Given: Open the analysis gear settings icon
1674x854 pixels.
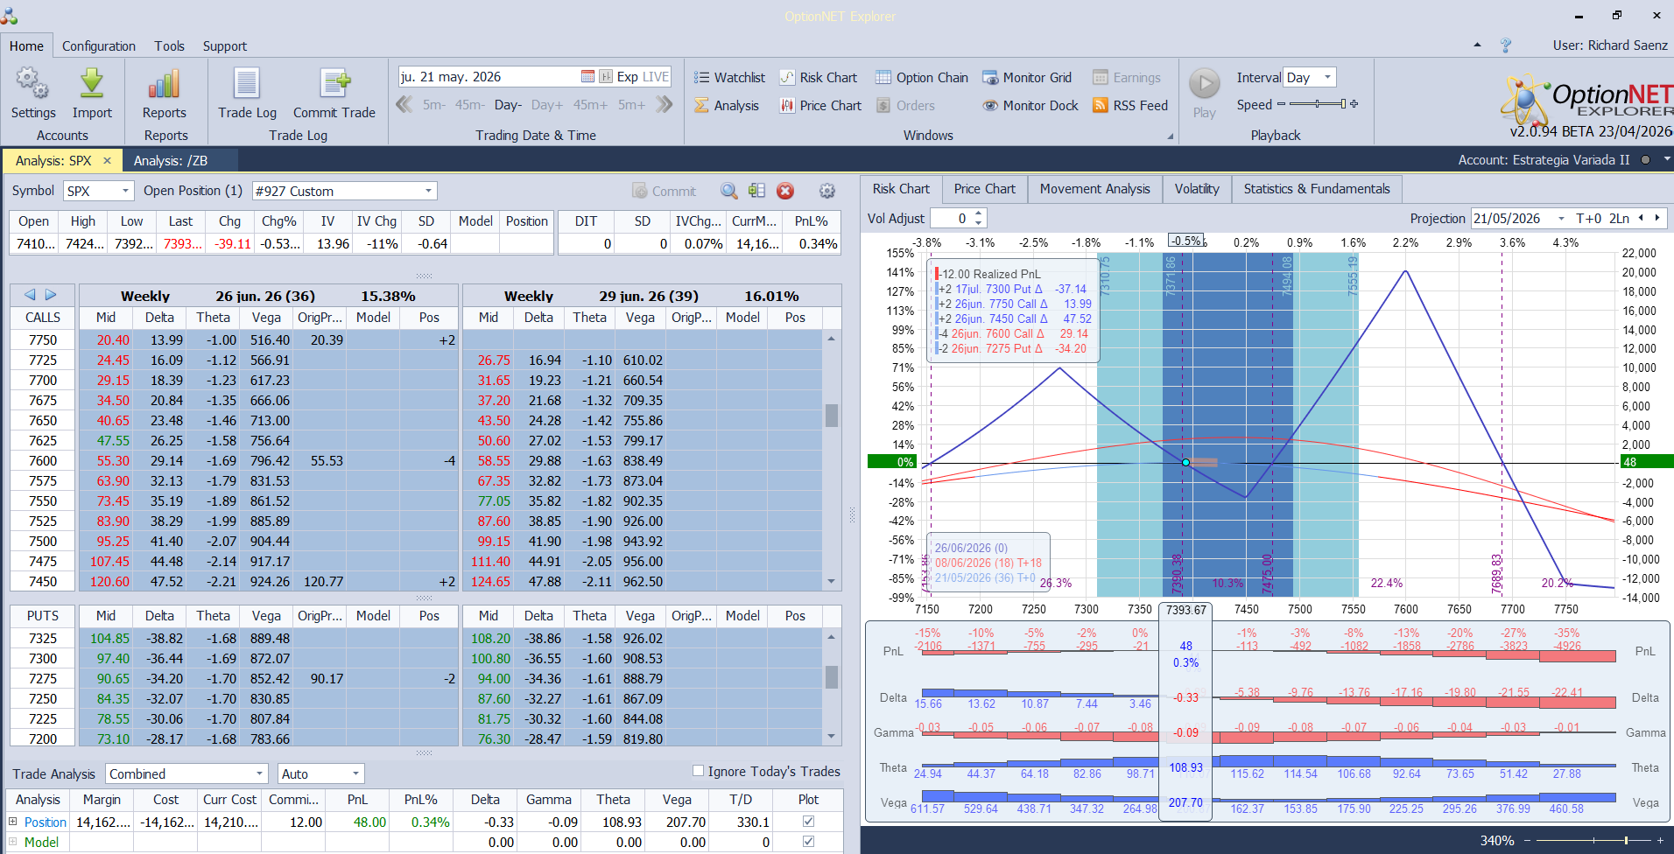Looking at the screenshot, I should click(827, 191).
